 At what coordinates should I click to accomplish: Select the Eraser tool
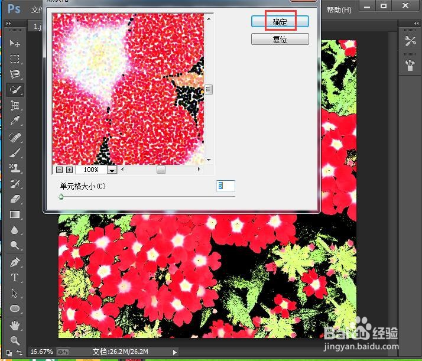pos(15,199)
